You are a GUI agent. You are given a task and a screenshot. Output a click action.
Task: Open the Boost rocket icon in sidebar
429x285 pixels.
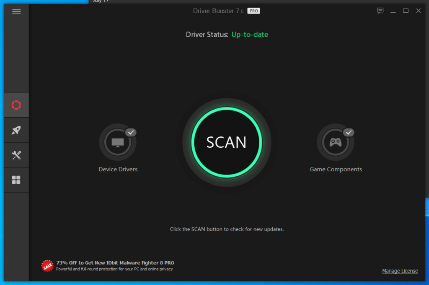pos(16,130)
